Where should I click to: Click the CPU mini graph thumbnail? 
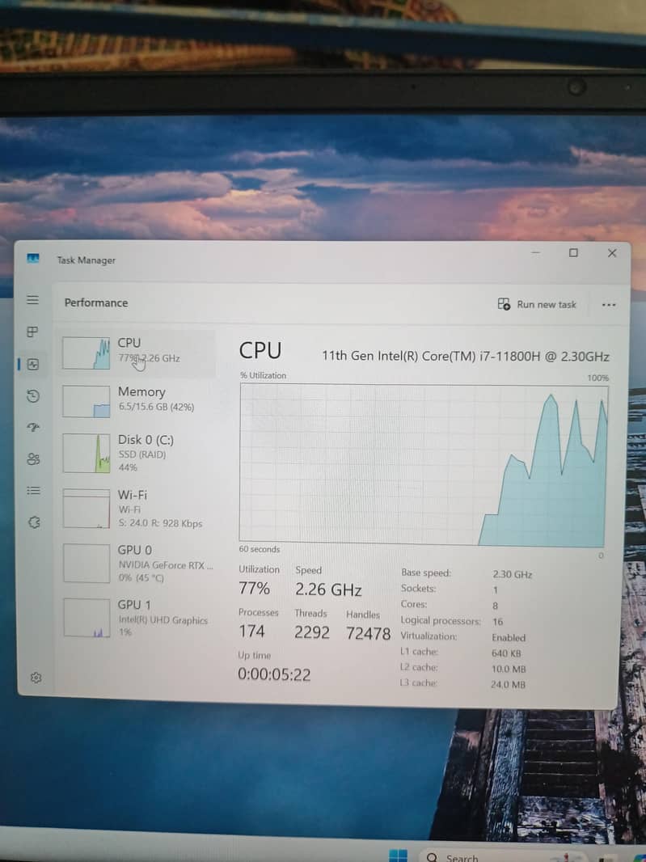[86, 353]
